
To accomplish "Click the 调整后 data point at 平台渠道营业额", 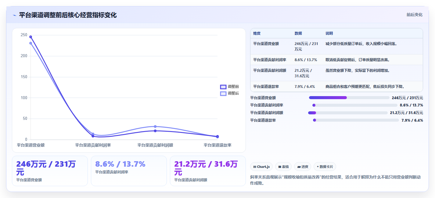I will pyautogui.click(x=31, y=43).
